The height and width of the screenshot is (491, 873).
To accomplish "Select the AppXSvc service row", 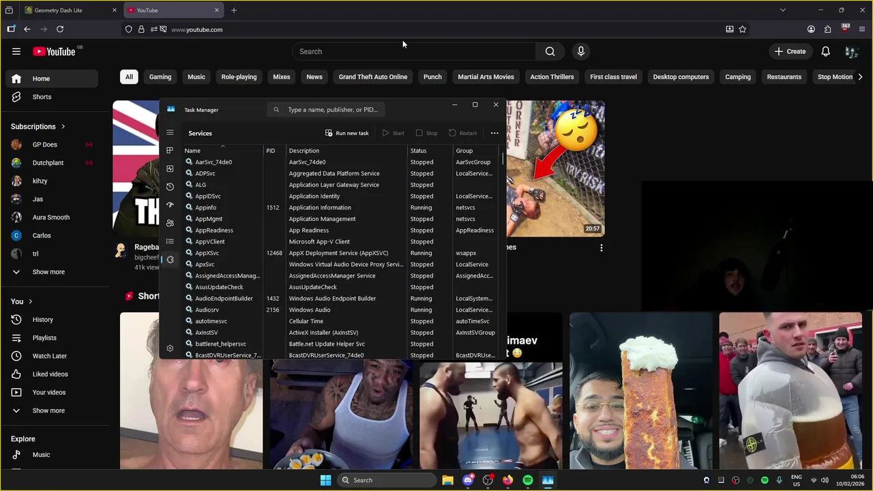I will [341, 253].
